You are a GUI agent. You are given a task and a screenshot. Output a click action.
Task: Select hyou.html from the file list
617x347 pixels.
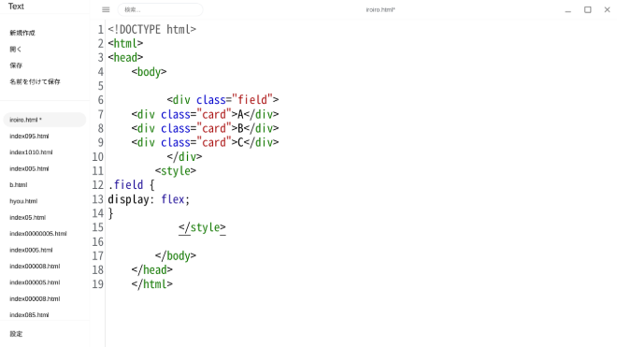23,201
